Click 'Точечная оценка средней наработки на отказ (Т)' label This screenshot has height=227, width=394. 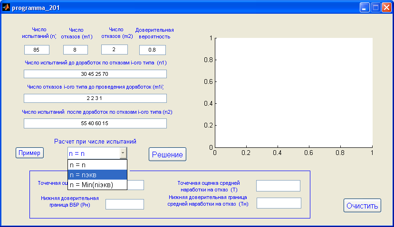209,186
